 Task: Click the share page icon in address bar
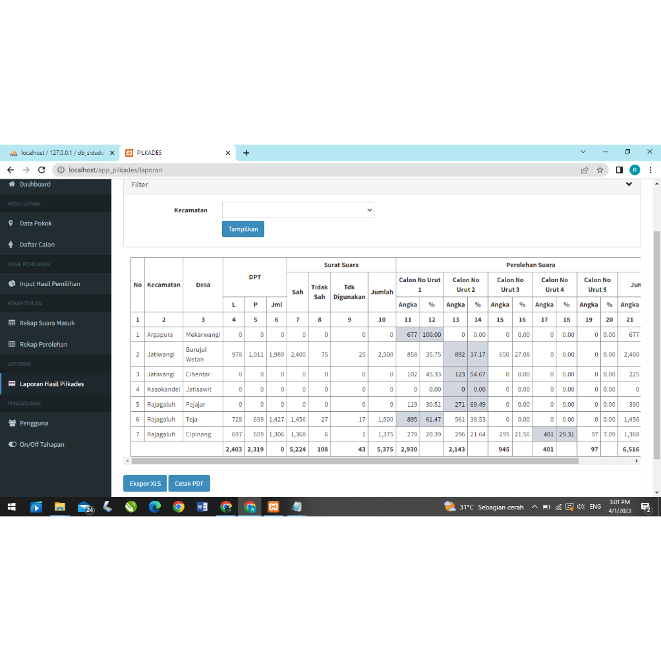coord(584,170)
